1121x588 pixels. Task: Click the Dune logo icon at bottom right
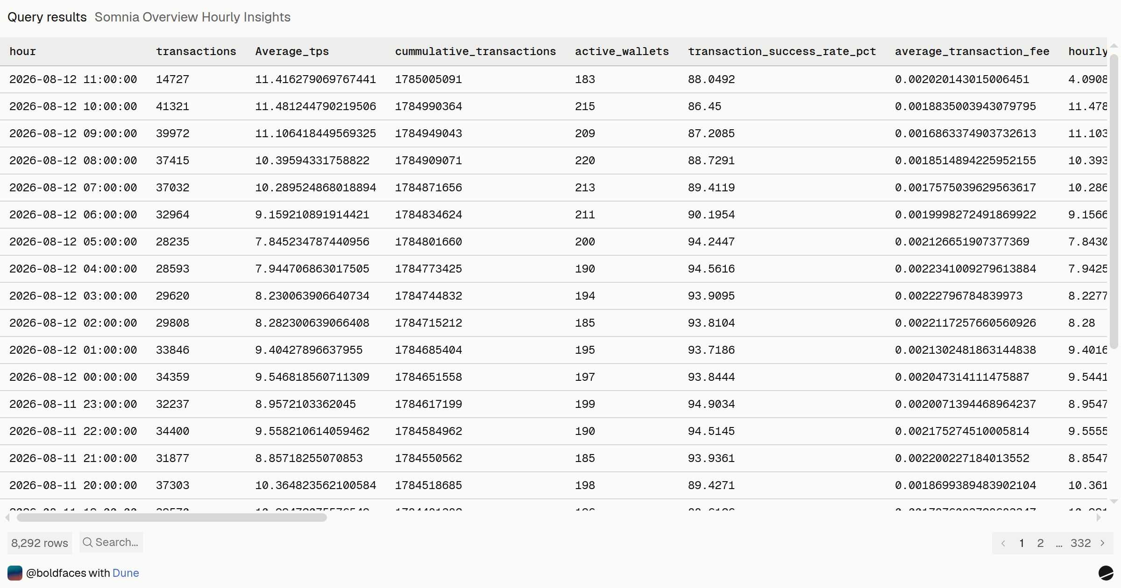(1106, 573)
